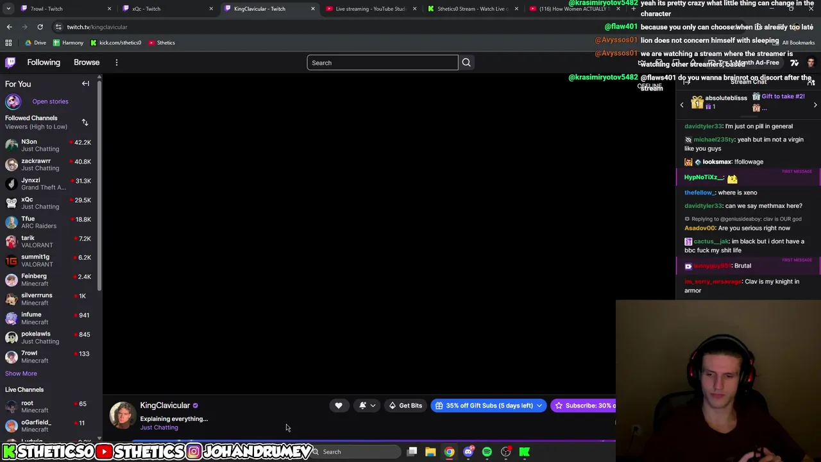The height and width of the screenshot is (462, 821).
Task: Focus the Twitch search field
Action: tap(382, 63)
